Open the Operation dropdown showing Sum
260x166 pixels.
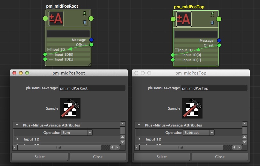click(77, 133)
